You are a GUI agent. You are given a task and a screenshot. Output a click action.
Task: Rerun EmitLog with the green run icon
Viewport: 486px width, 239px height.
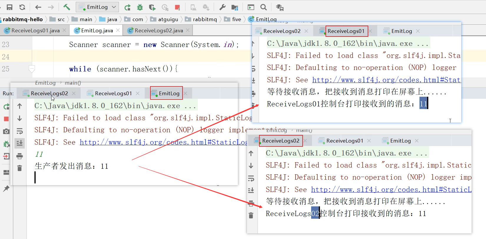[x=127, y=7]
